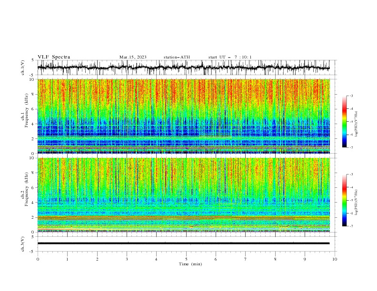Click the '6' kHz tick of ch.2 spectrogram
Viewport: 377px width, 291px height.
click(x=33, y=188)
